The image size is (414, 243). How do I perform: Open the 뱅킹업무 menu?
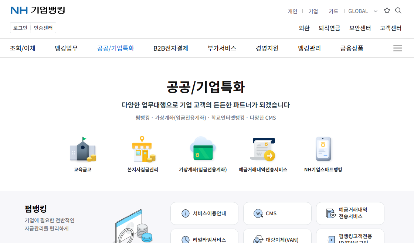tap(66, 48)
